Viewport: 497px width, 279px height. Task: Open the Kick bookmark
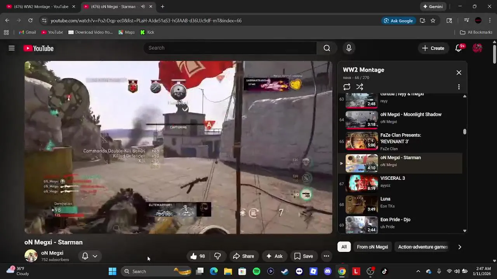(x=147, y=32)
